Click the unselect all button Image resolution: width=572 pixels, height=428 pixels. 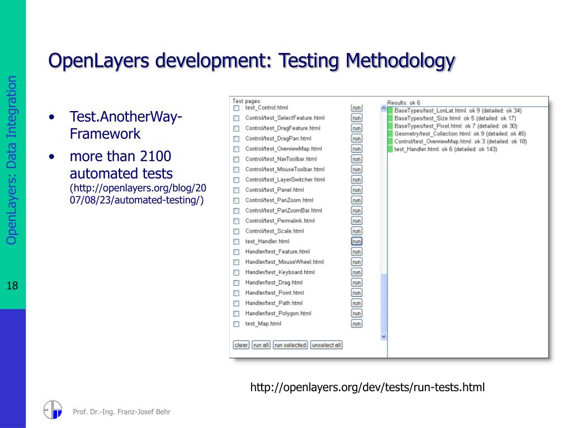(327, 345)
